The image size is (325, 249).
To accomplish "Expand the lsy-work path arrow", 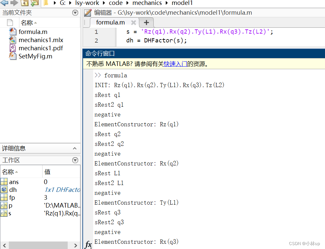I will pos(104,3).
